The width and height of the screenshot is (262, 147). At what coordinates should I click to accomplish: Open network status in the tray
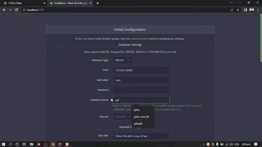tap(227, 144)
